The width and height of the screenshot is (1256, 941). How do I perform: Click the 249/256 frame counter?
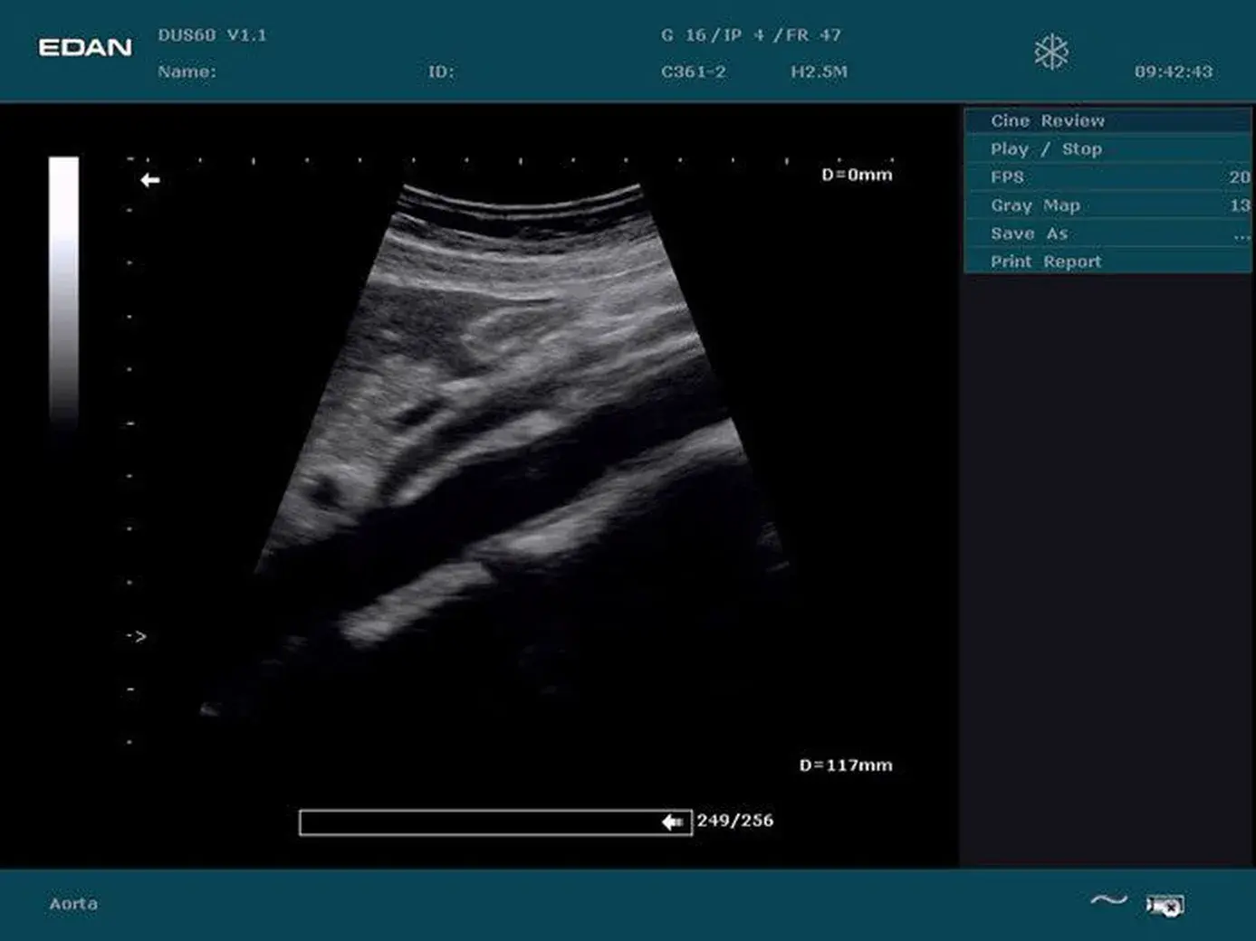(x=735, y=821)
